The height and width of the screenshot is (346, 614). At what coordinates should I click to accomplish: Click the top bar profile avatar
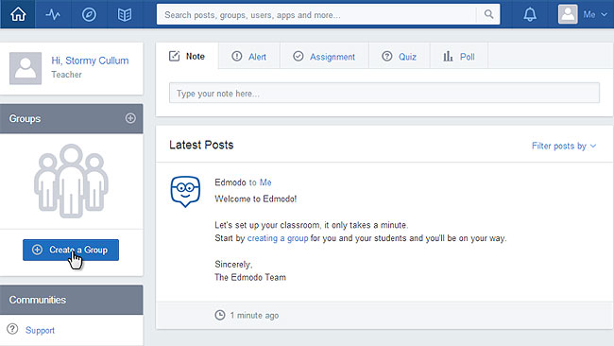pos(568,14)
